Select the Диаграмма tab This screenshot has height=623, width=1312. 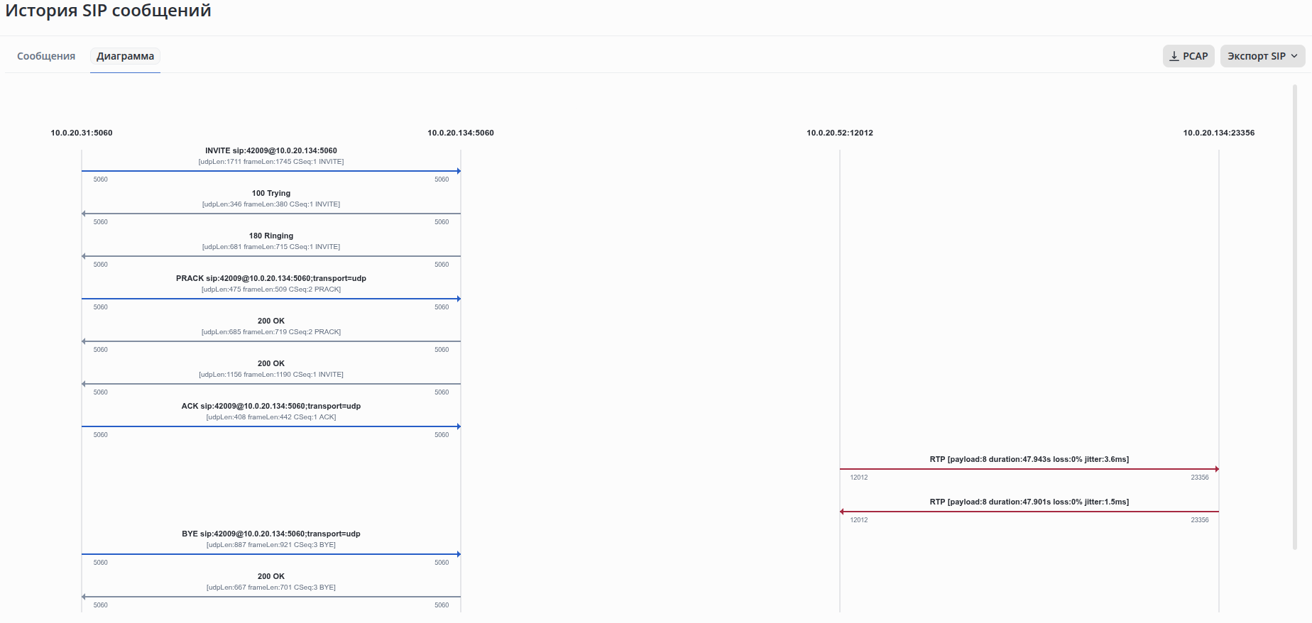[125, 56]
